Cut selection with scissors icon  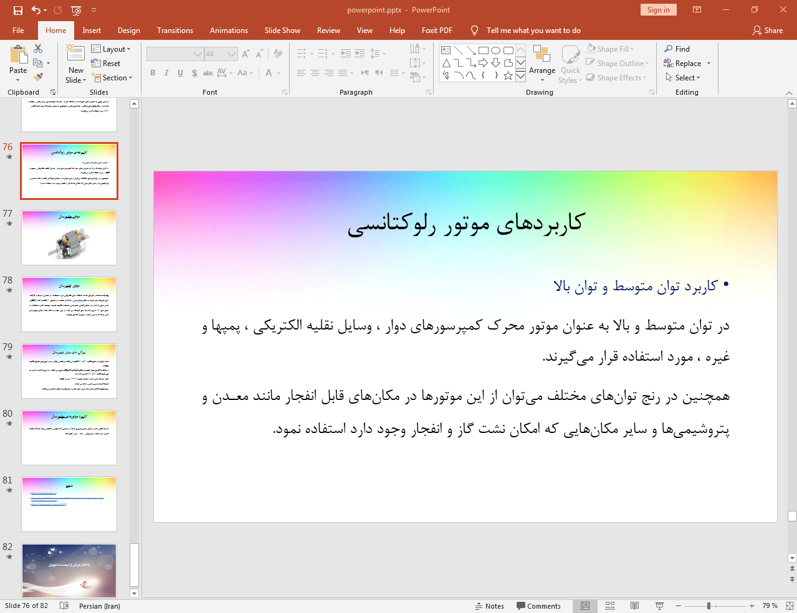click(x=38, y=49)
